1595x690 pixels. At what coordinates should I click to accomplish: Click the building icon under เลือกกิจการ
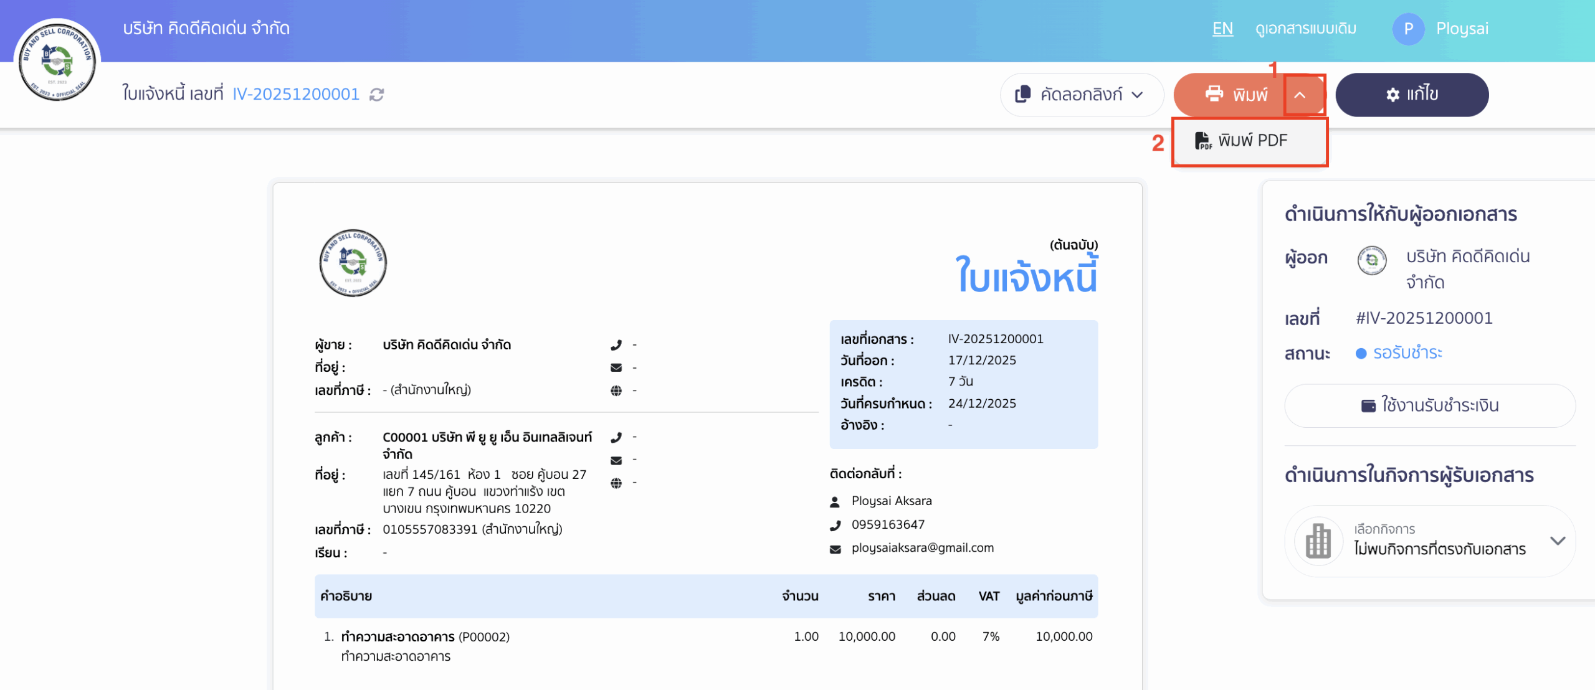click(x=1320, y=541)
